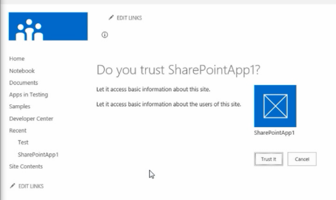This screenshot has width=336, height=200.
Task: Open the Notebook link
Action: click(22, 71)
